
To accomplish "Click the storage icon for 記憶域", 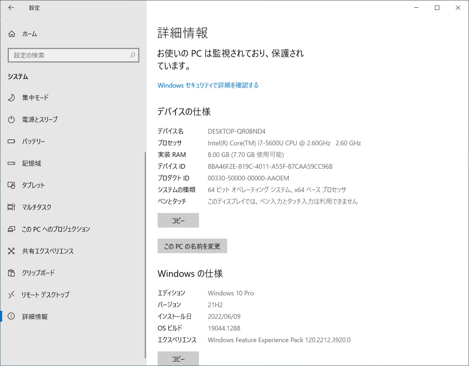I will tap(11, 163).
